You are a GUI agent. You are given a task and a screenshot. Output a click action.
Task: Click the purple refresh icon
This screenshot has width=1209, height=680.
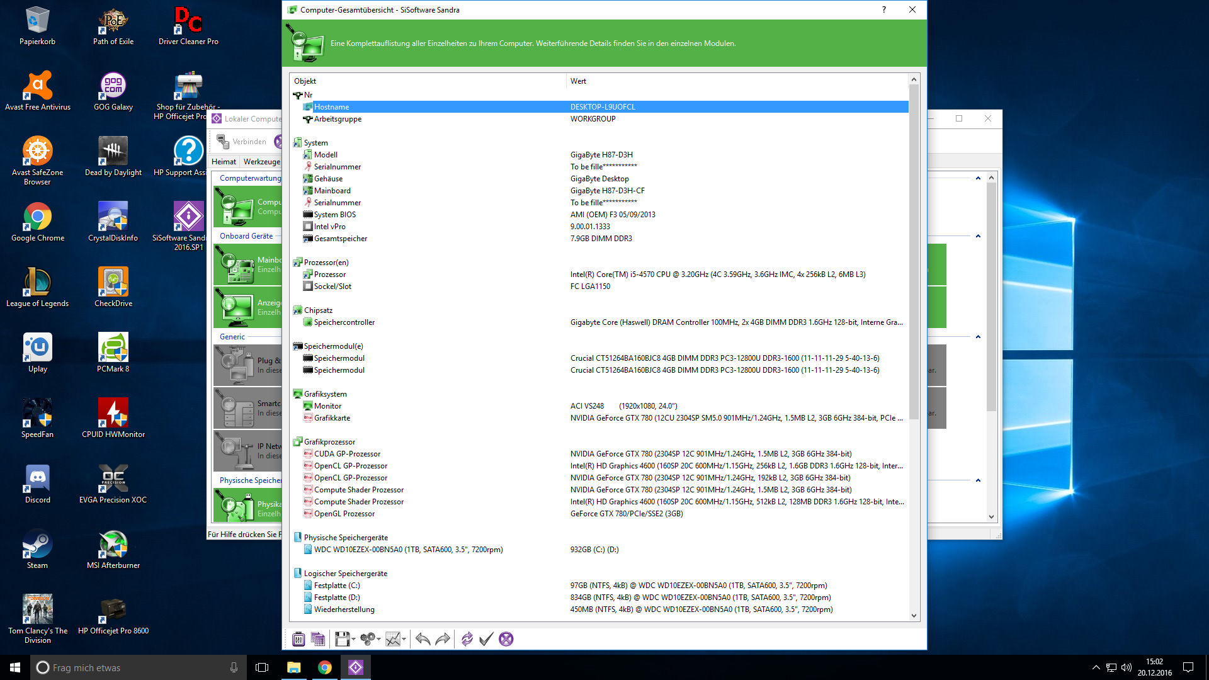(x=467, y=639)
